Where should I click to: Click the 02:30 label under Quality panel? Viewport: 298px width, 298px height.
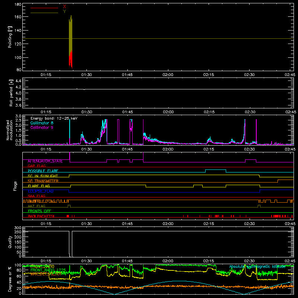[x=249, y=261]
